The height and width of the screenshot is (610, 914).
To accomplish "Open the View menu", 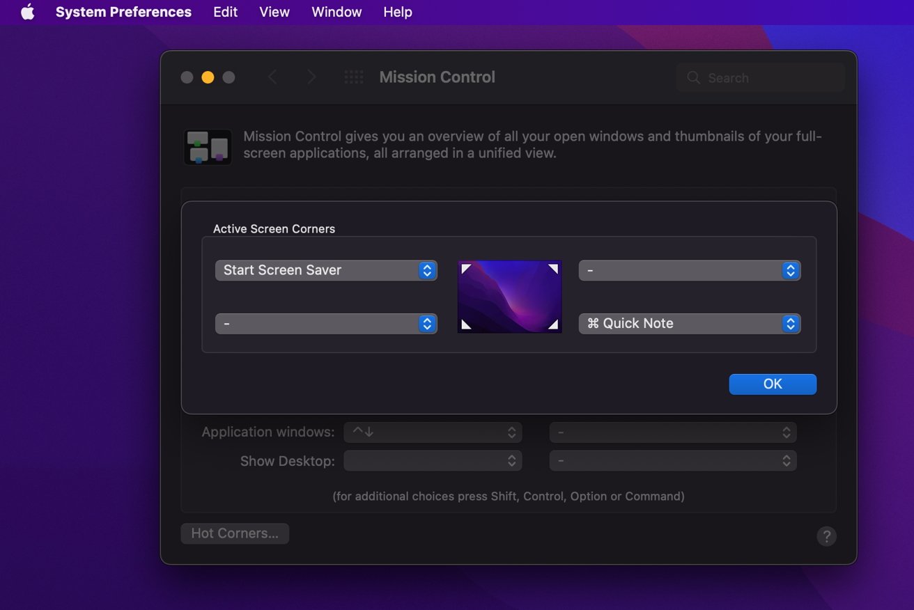I will coord(274,12).
